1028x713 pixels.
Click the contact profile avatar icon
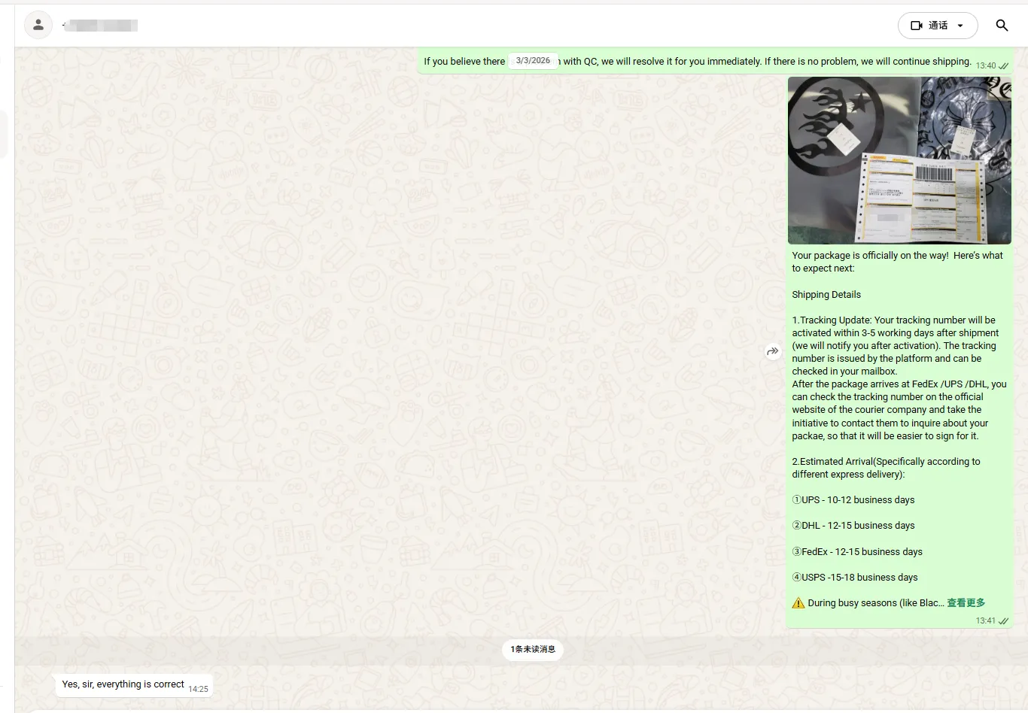coord(38,26)
